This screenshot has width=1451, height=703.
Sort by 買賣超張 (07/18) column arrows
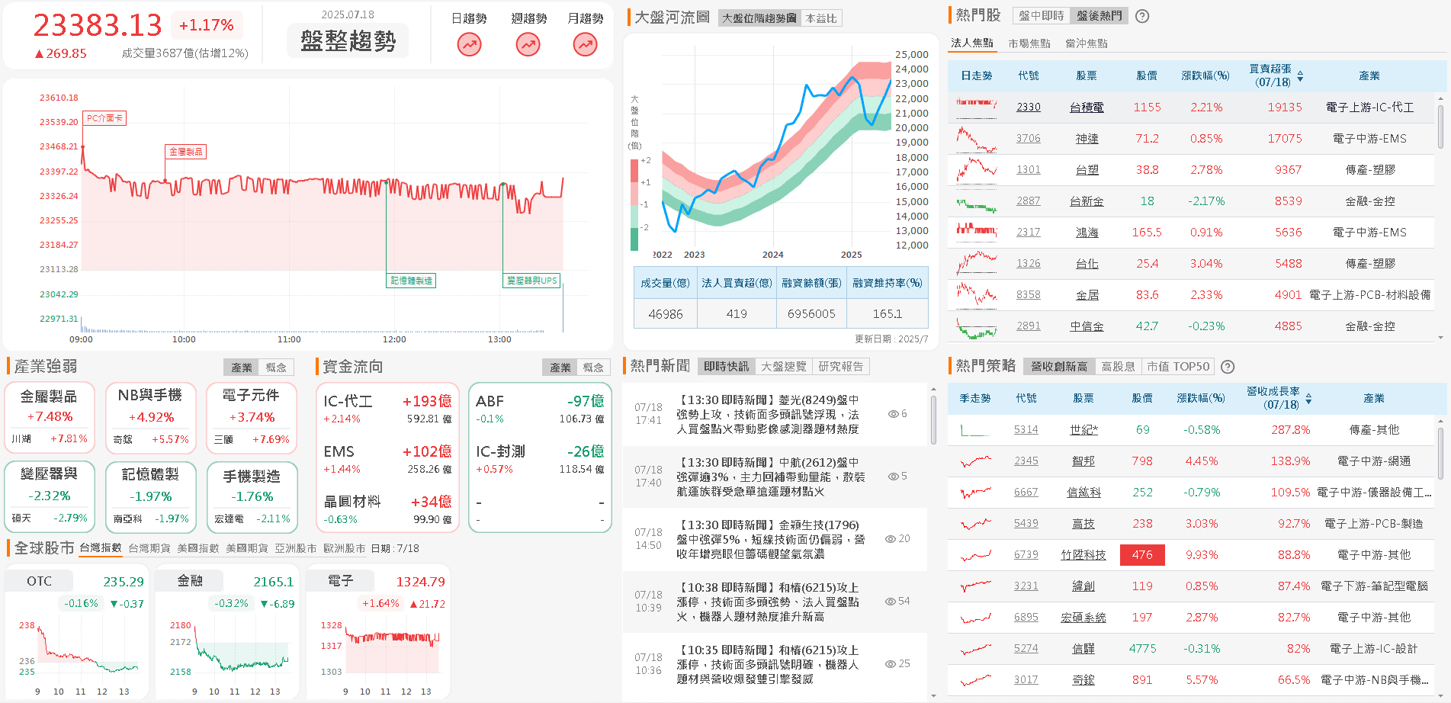(x=1300, y=76)
